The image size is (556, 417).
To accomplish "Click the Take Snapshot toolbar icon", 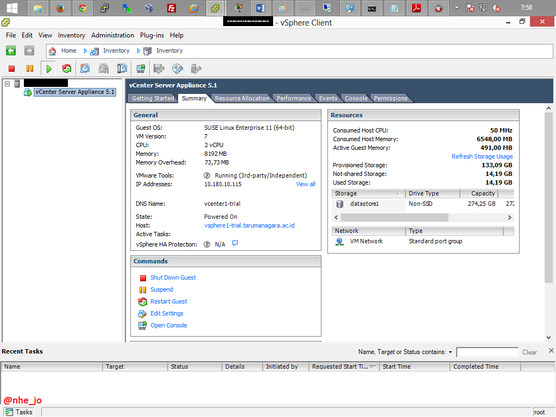I will (85, 68).
